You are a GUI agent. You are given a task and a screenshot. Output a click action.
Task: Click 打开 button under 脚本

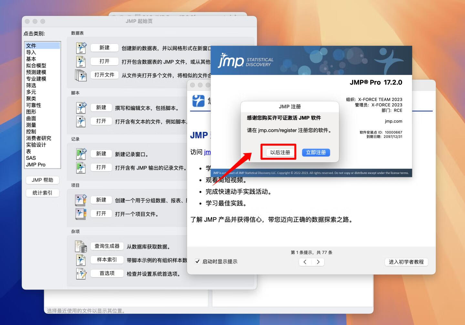(x=101, y=121)
